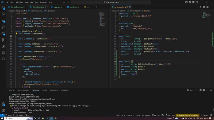Screen dimensions: 214x120
Task: Open the Search view in activity bar
Action: (3, 14)
